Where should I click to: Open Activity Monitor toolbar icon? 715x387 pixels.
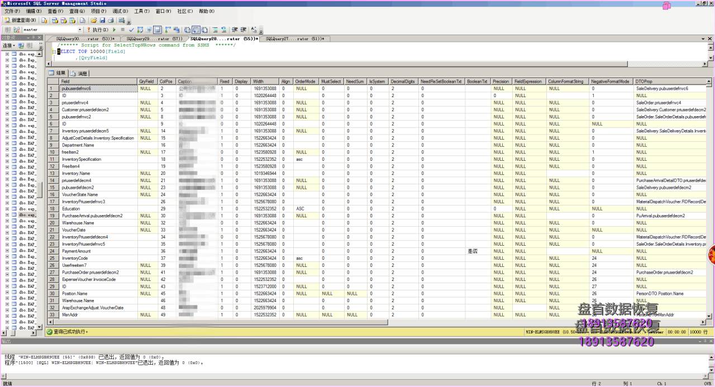tap(121, 20)
